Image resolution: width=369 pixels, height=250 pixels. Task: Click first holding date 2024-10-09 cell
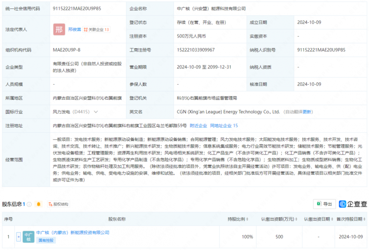coord(351,237)
